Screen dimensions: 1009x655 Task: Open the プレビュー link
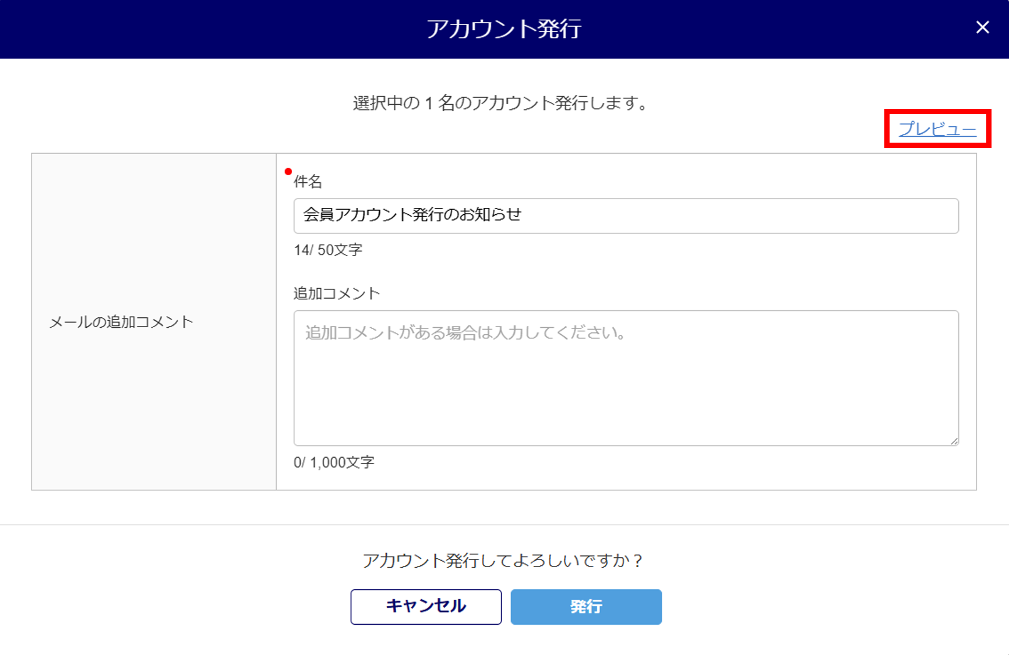pyautogui.click(x=937, y=129)
